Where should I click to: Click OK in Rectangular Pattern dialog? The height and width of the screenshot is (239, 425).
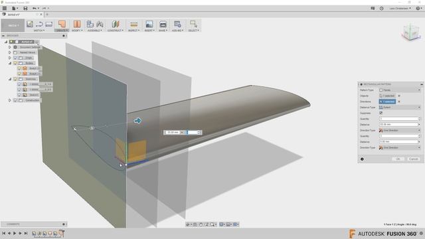(x=398, y=159)
